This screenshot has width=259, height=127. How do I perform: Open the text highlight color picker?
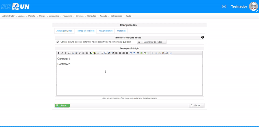[x=95, y=53]
